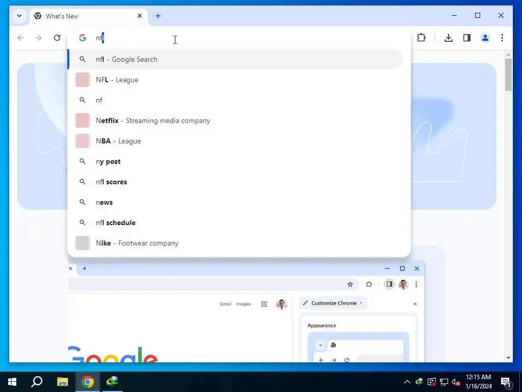Screen dimensions: 522x392
Task: Click Images link in preview image
Action: coord(243,304)
